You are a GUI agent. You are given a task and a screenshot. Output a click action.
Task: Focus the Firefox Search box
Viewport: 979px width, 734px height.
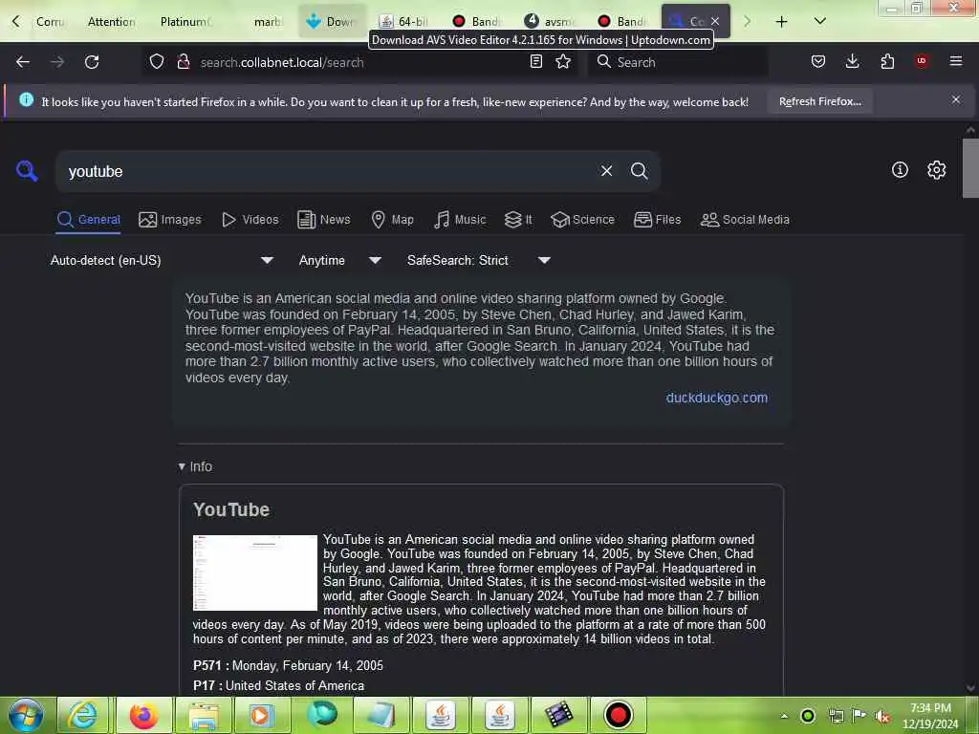[678, 62]
